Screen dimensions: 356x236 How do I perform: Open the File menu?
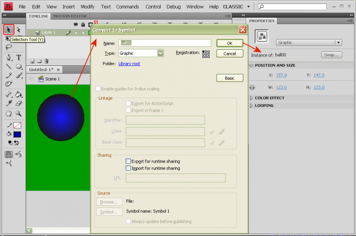pyautogui.click(x=22, y=7)
